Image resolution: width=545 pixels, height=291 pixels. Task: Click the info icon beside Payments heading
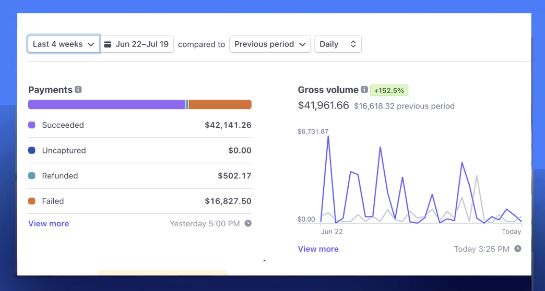[78, 90]
